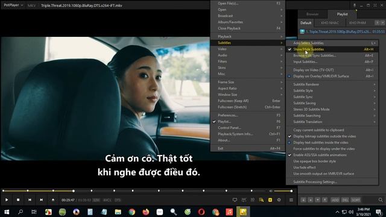Expand the Subtitle Searching submenu
The image size is (386, 217).
tap(332, 115)
